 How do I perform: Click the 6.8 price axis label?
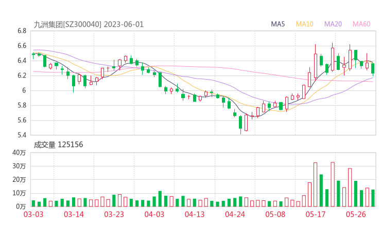(x=22, y=31)
